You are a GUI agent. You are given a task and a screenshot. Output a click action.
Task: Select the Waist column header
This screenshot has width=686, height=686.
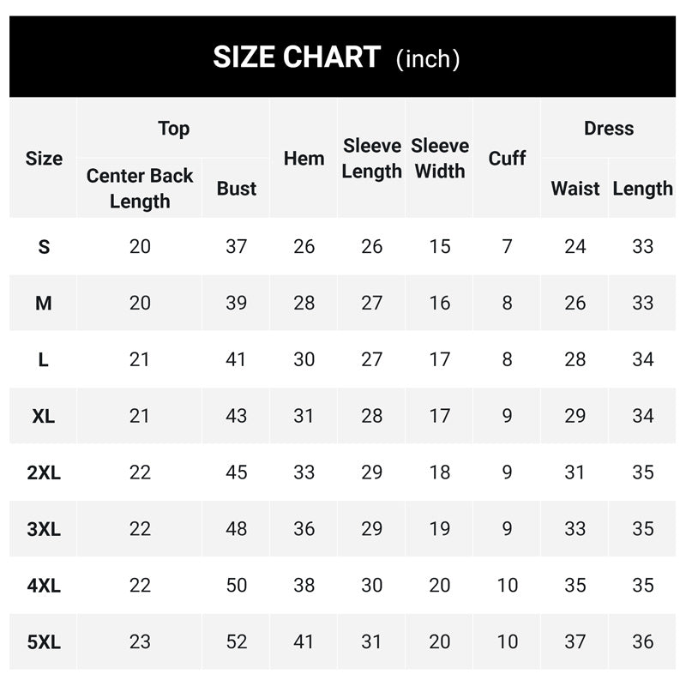575,189
